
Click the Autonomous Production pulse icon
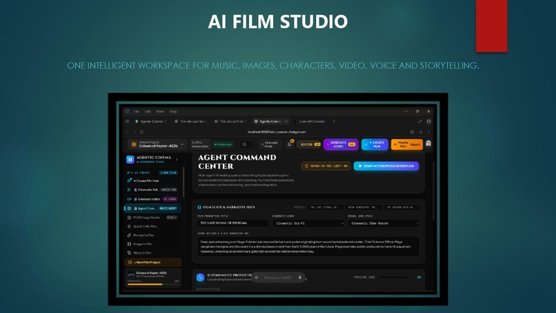[200, 277]
